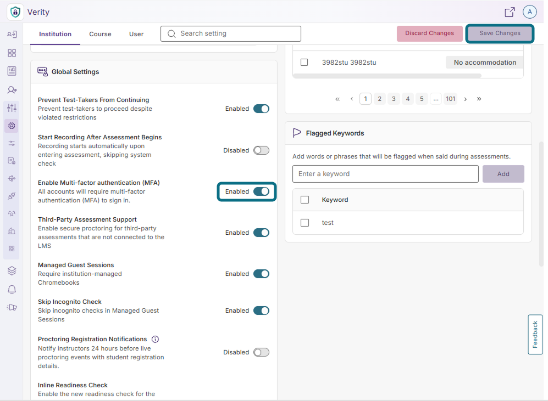Open the notification bell sidebar icon

[12, 289]
